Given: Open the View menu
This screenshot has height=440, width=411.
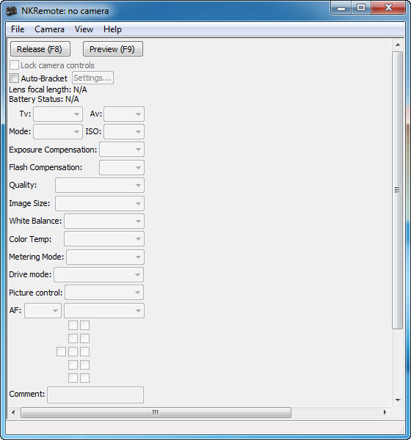Looking at the screenshot, I should pos(84,29).
